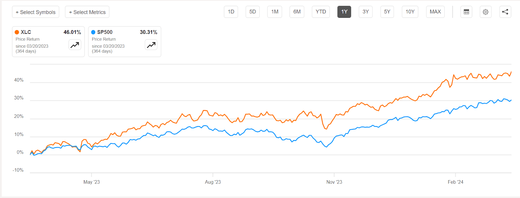Screen dimensions: 520x198
Task: Open Select Symbols picker
Action: point(36,12)
